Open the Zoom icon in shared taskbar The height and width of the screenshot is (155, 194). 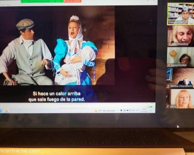click(0, 111)
